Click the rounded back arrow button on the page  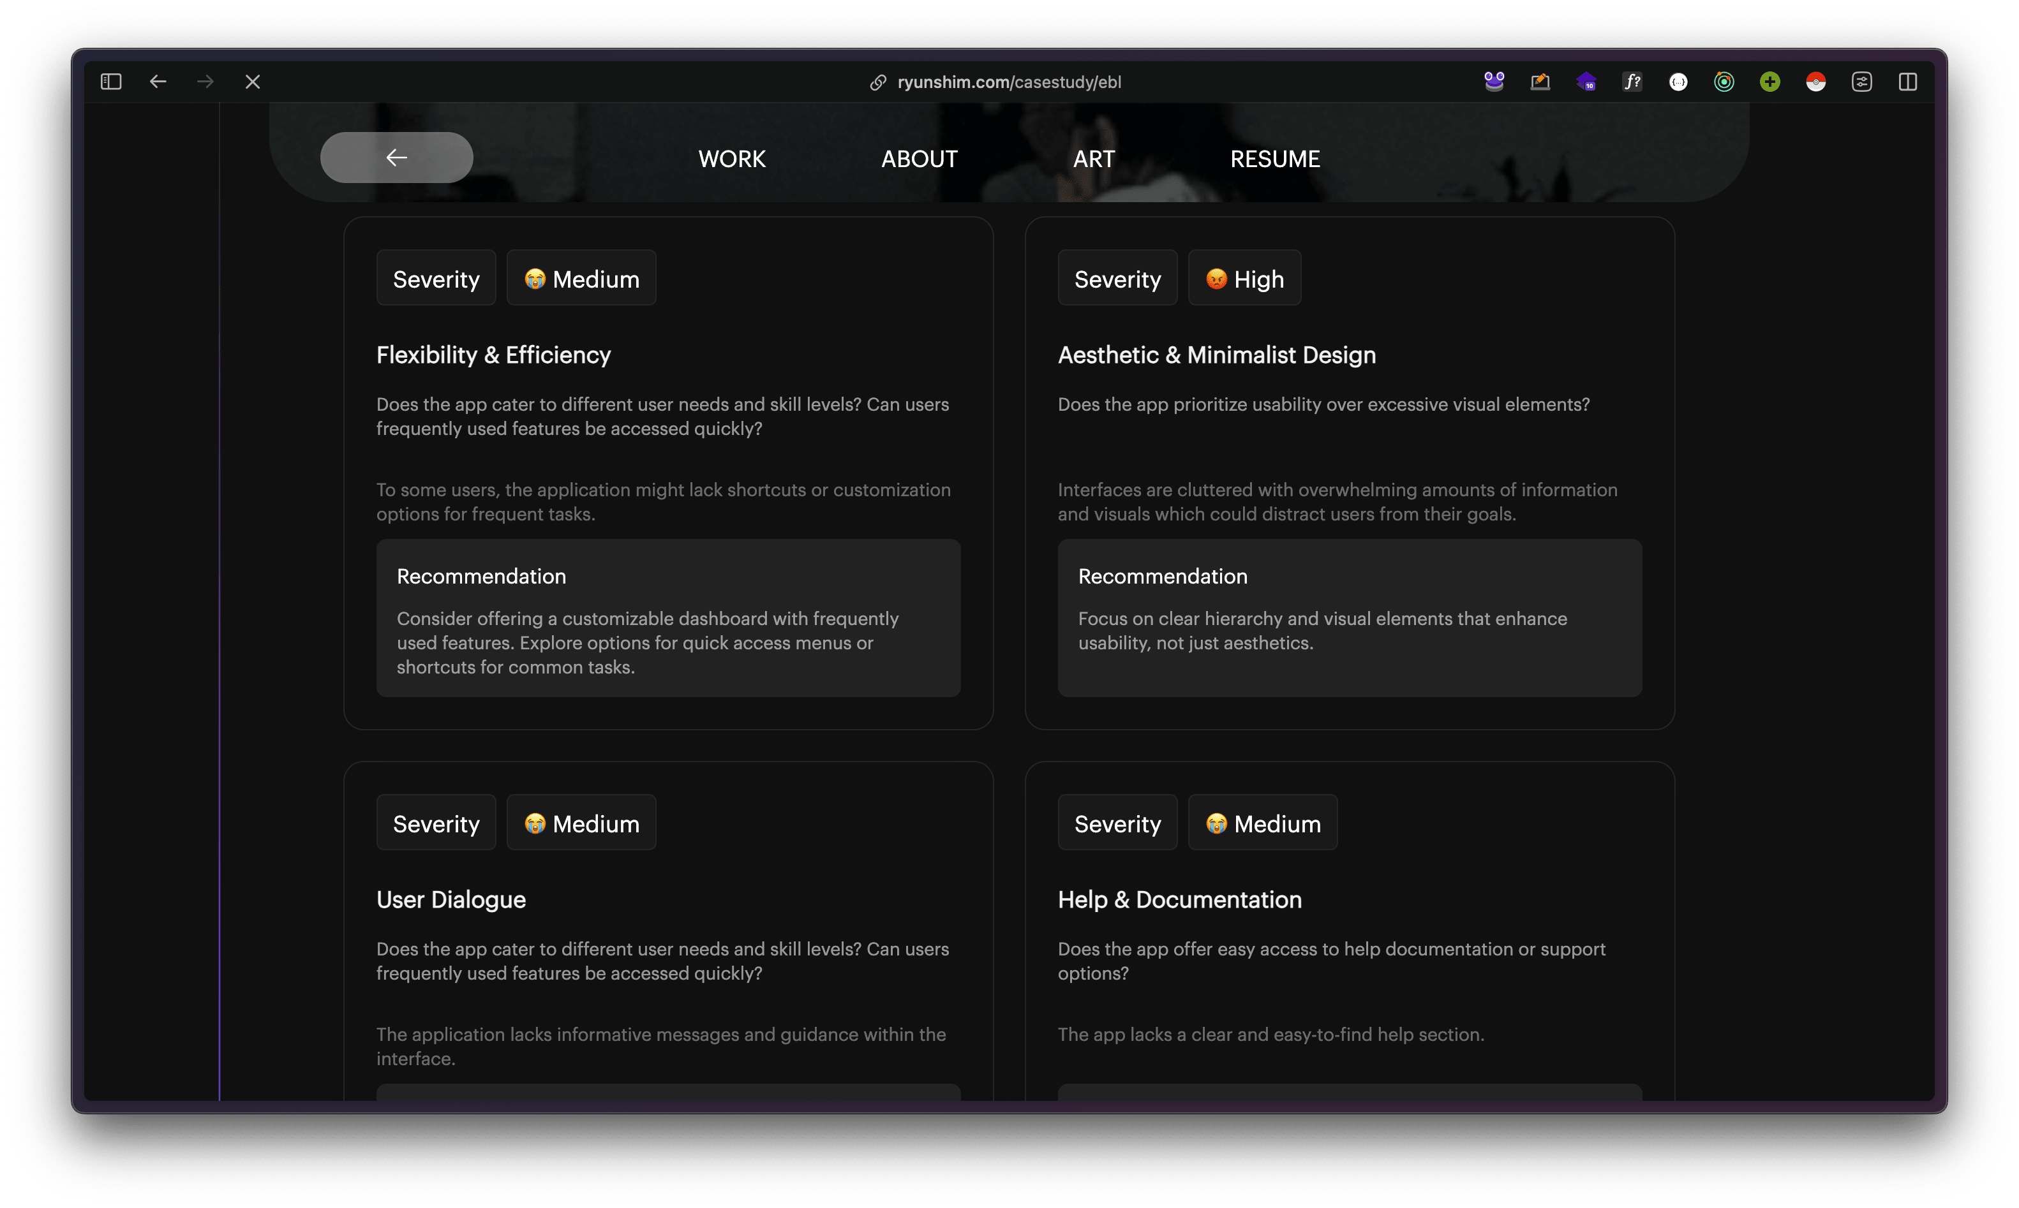coord(397,157)
